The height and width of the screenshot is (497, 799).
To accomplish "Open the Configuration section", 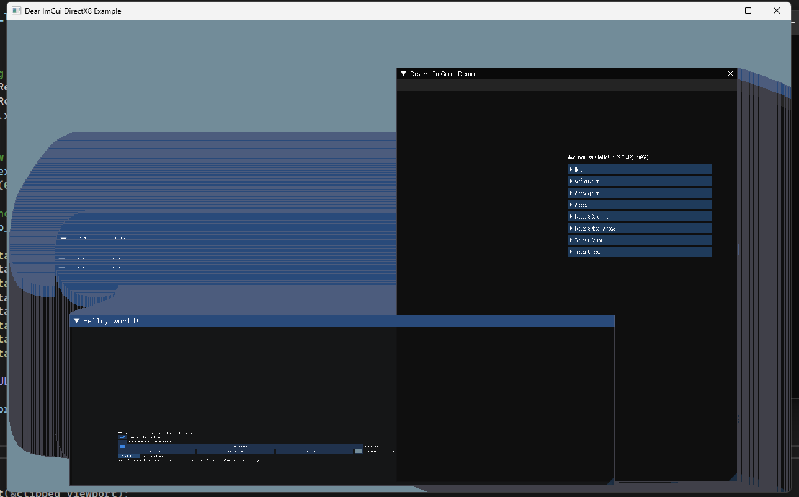I will pyautogui.click(x=639, y=180).
